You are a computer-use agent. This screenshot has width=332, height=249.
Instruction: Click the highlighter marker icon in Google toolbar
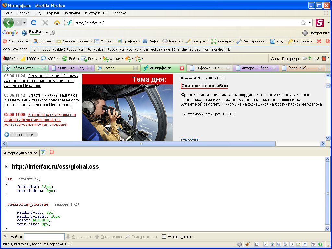click(x=53, y=33)
